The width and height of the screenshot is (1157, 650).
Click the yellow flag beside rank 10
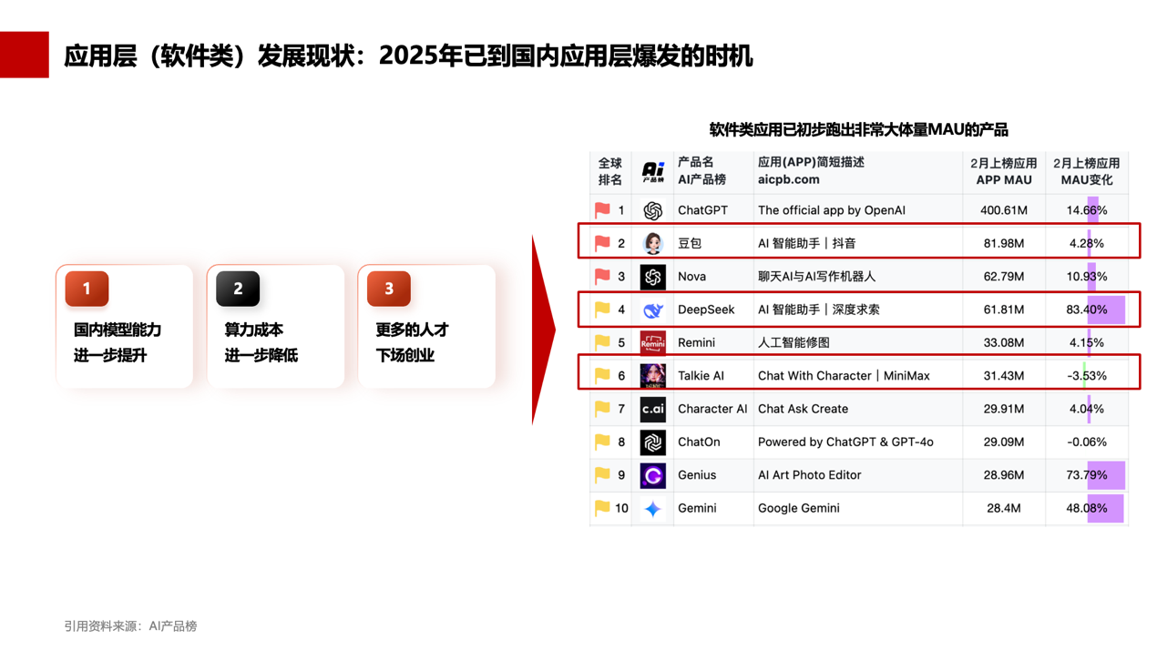click(x=602, y=508)
